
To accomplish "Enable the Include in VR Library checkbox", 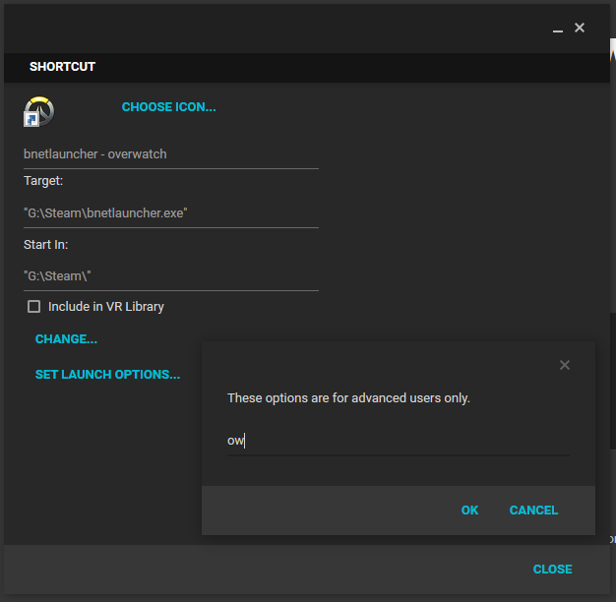I will pos(34,307).
